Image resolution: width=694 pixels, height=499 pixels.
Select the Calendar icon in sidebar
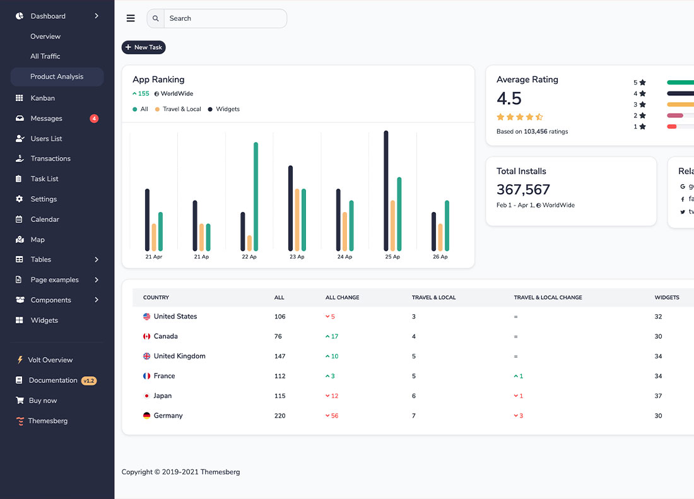click(19, 220)
